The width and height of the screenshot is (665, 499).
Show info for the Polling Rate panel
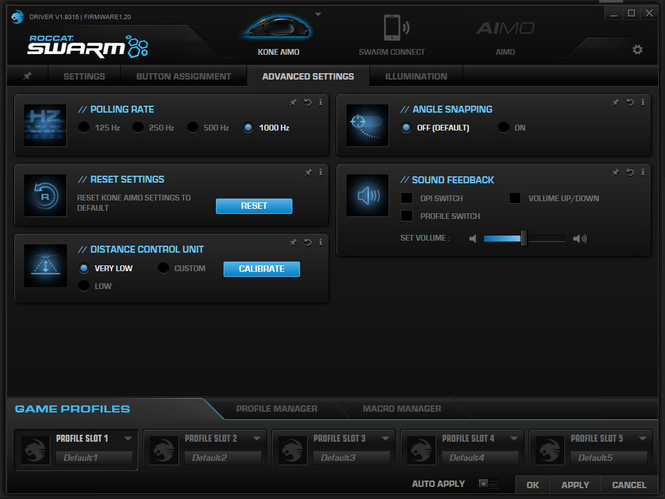[x=320, y=102]
